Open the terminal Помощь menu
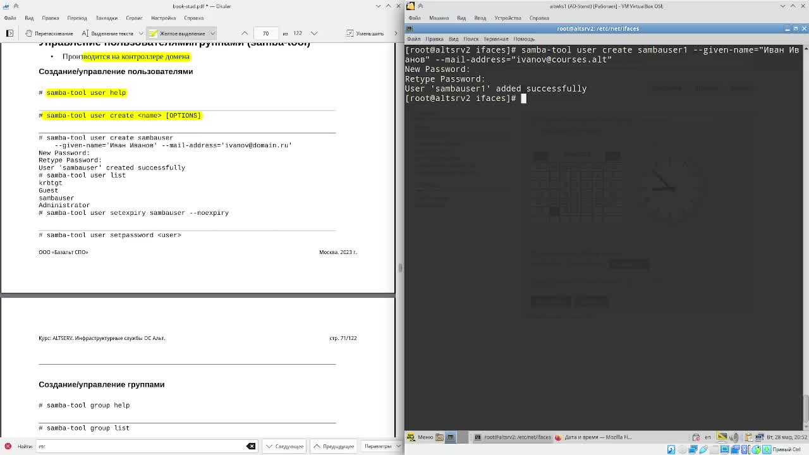This screenshot has width=809, height=455. (x=524, y=39)
